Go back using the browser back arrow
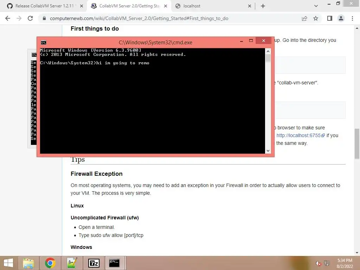The height and width of the screenshot is (270, 360). 8,18
